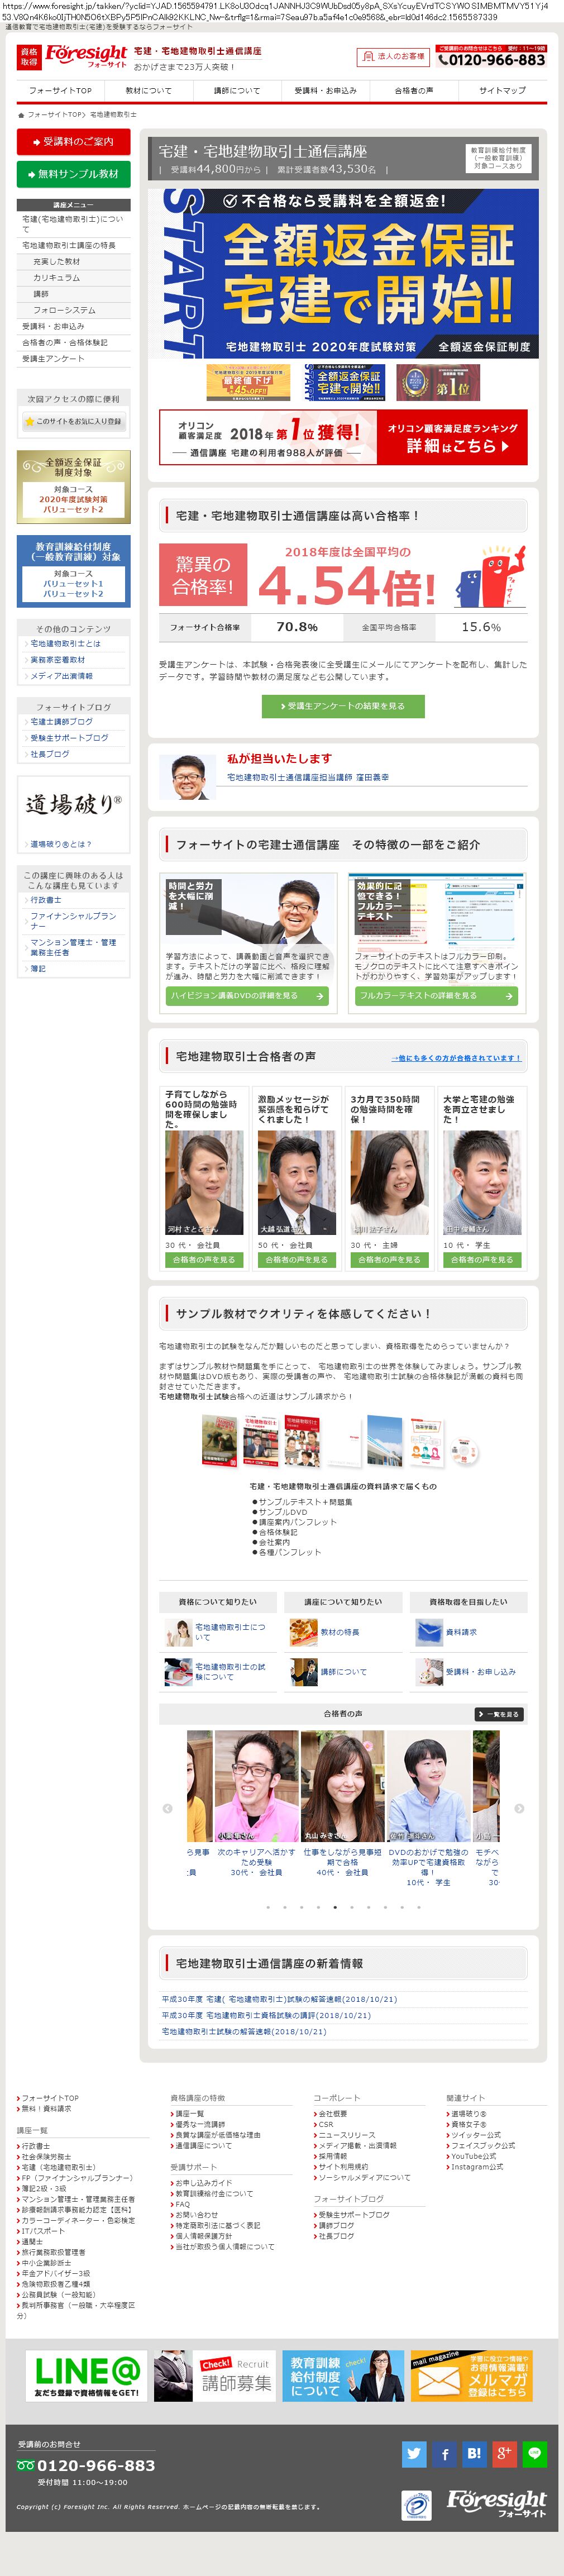Viewport: 564px width, 2576px height.
Task: Click the home icon in breadcrumb
Action: coord(21,114)
